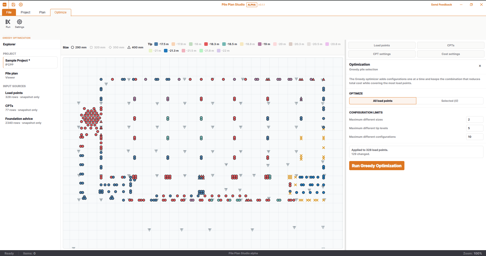Edit the Maximum different sizes field
The width and height of the screenshot is (486, 256).
(x=475, y=120)
